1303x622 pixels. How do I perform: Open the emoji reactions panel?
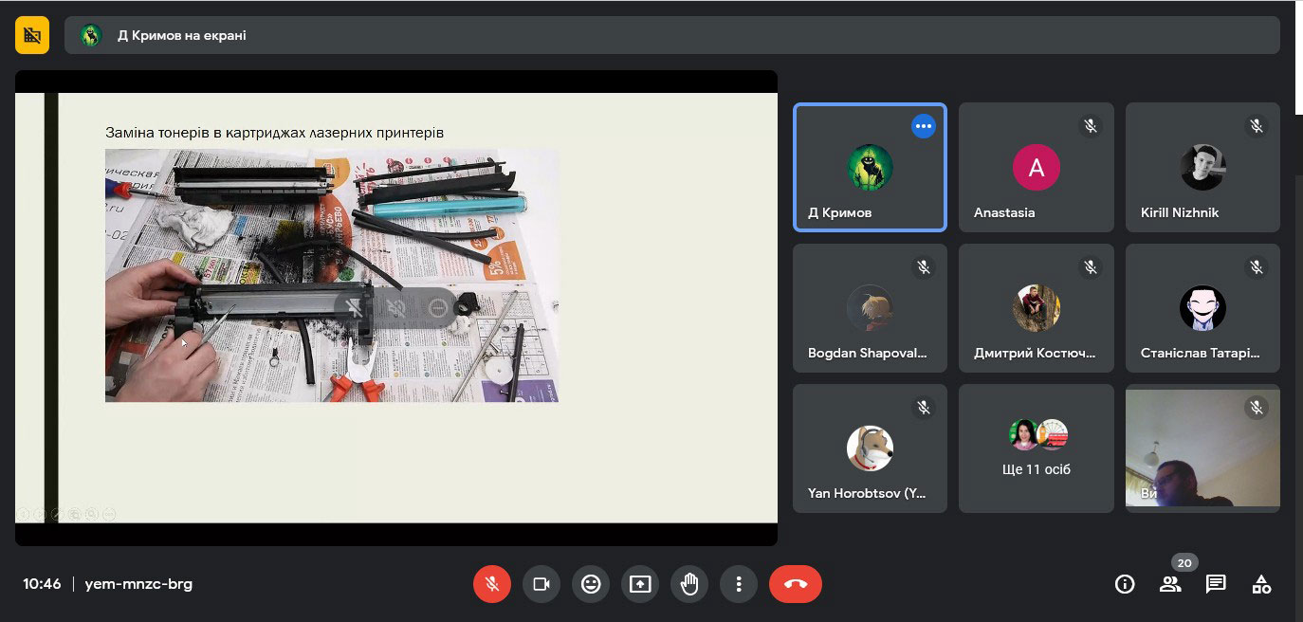[x=591, y=584]
